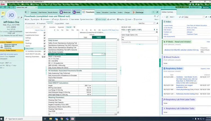
Task: Select the 1600 time column header
Action: [98, 37]
